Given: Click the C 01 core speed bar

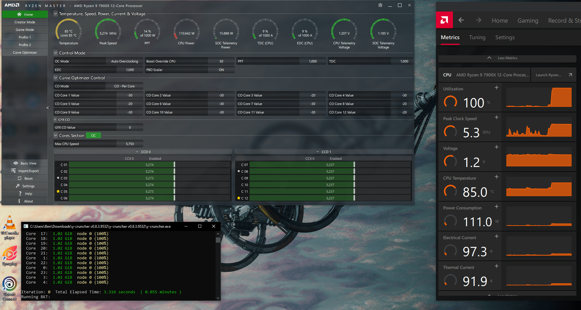Looking at the screenshot, I should coord(150,165).
